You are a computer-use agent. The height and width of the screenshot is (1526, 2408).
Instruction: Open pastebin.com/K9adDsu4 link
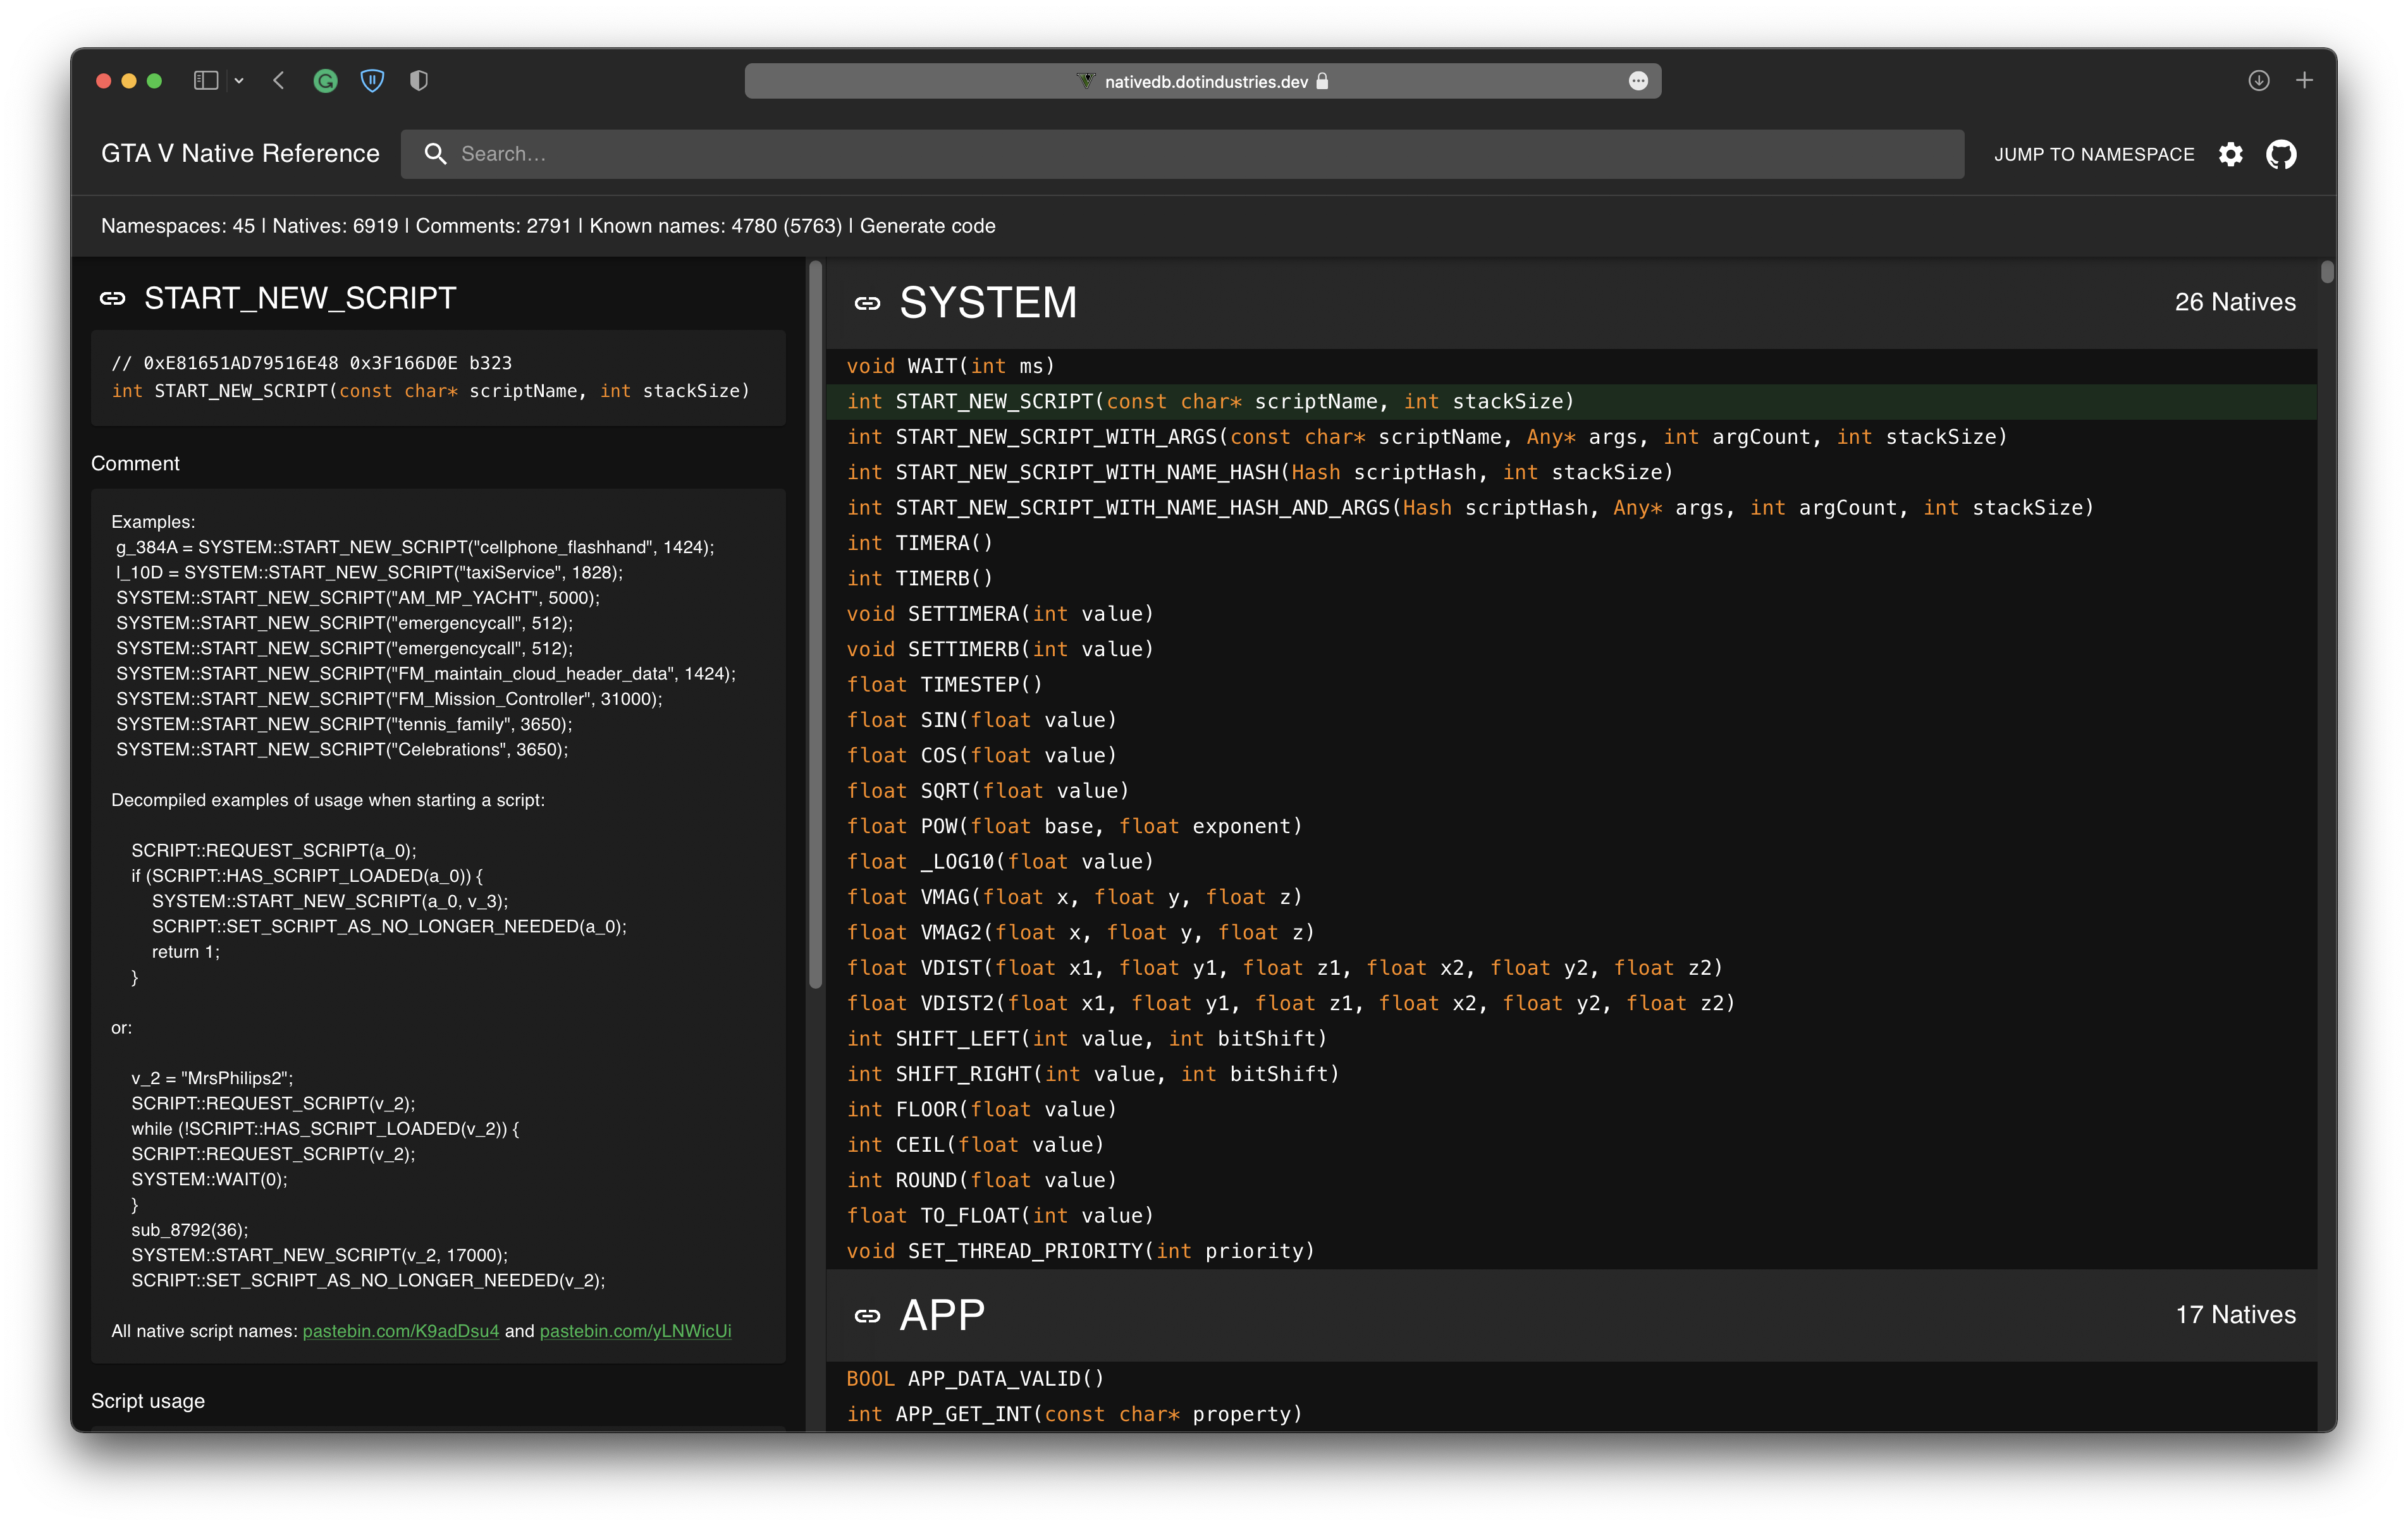400,1331
